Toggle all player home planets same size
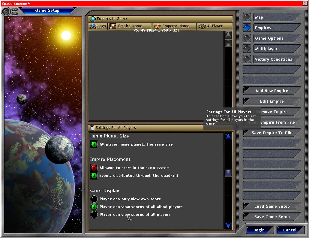This screenshot has width=309, height=238. 94,144
